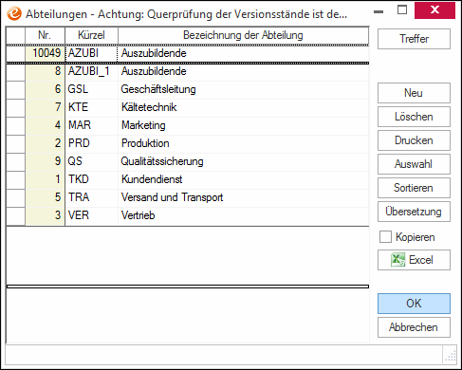Maximize the Abteilungen window
The width and height of the screenshot is (462, 370).
pos(402,10)
